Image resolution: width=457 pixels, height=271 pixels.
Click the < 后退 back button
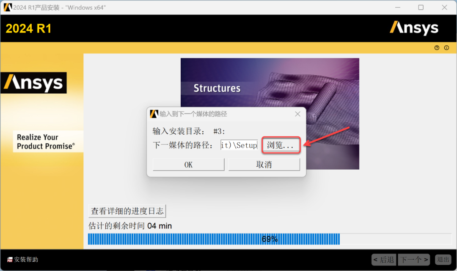point(384,260)
